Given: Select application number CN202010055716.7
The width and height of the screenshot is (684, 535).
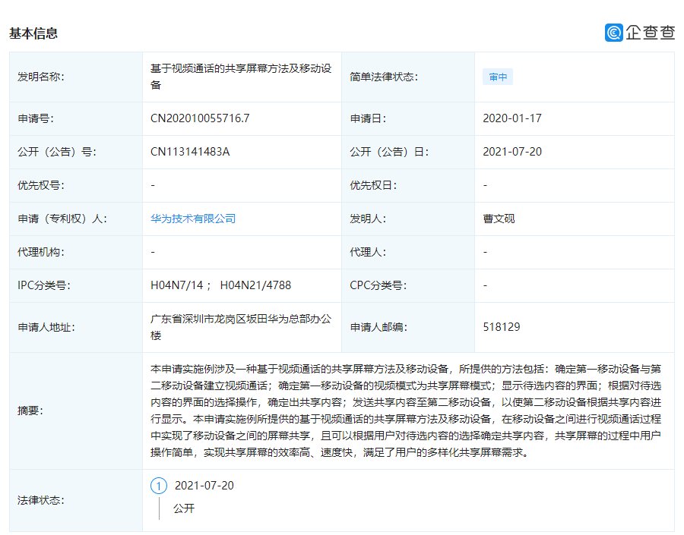Looking at the screenshot, I should click(x=200, y=118).
